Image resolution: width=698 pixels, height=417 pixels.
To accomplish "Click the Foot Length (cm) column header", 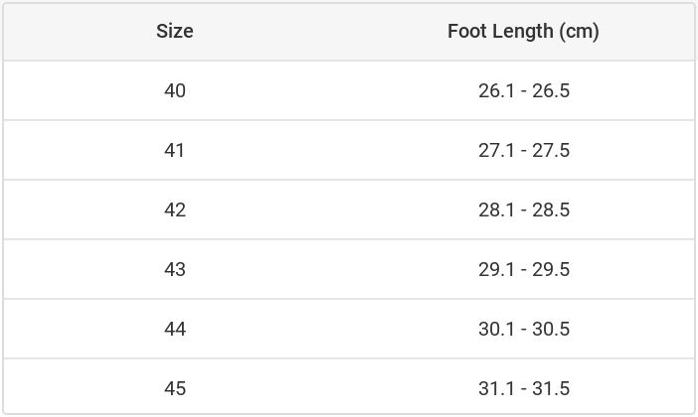I will pyautogui.click(x=523, y=31).
